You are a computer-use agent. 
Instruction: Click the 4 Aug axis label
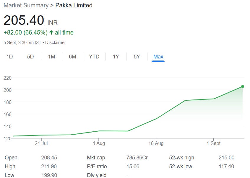click(99, 143)
